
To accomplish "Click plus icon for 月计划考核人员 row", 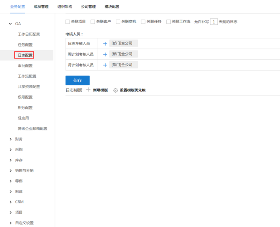I will point(105,65).
